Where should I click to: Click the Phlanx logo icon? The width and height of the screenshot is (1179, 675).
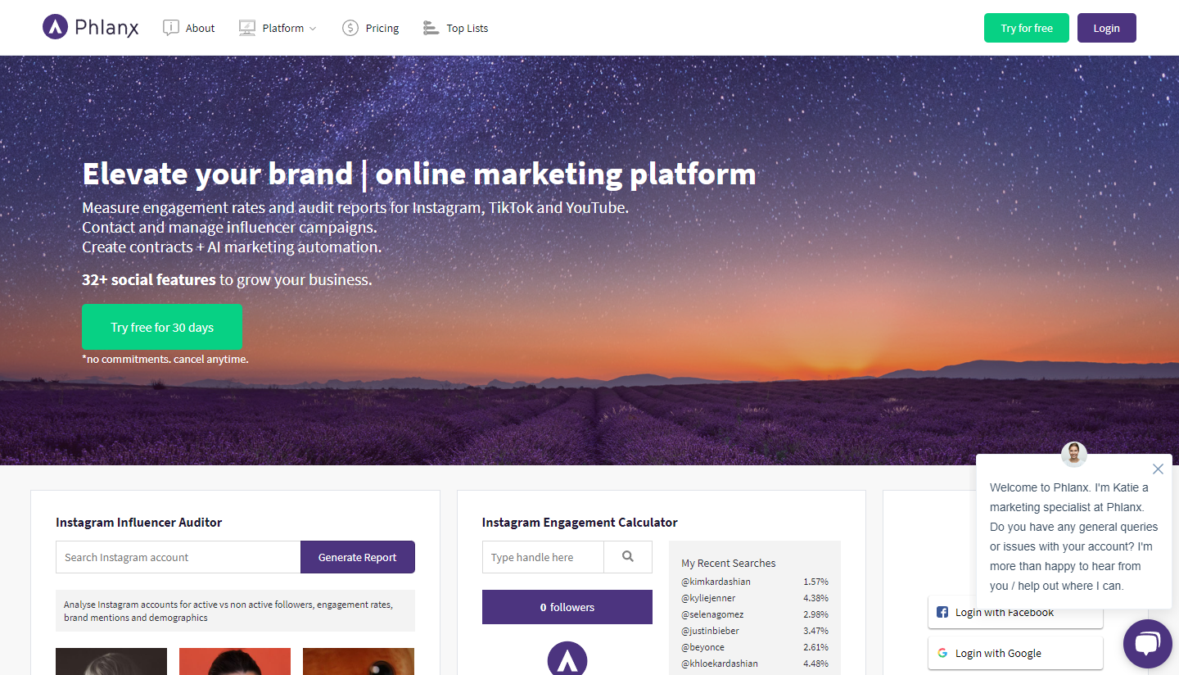click(x=55, y=27)
